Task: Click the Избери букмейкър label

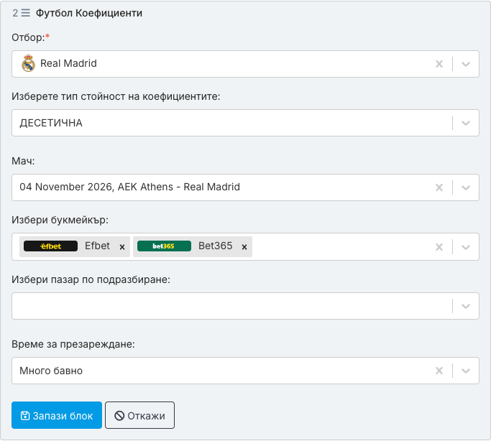Action: coord(60,220)
